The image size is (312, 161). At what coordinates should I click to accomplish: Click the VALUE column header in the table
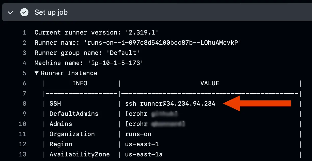pyautogui.click(x=209, y=83)
